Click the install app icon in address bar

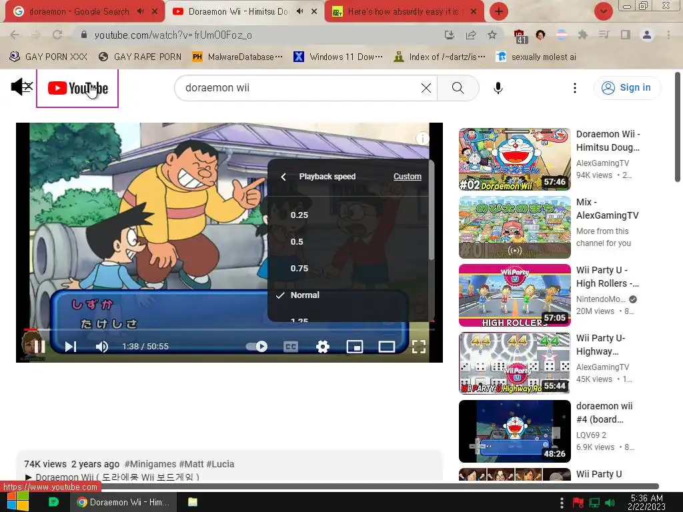449,35
